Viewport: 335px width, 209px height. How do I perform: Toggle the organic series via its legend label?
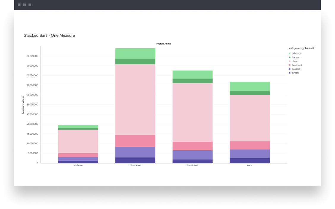click(x=296, y=69)
